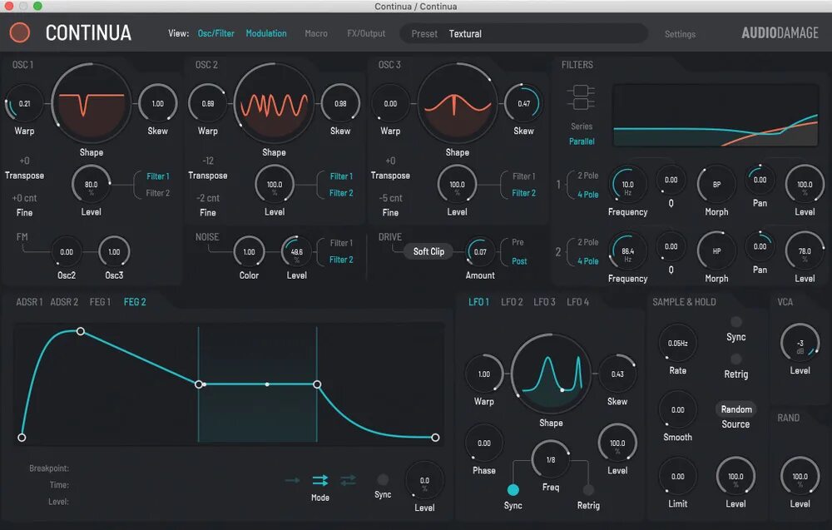Route OSC 1 to Filter 2

[157, 193]
